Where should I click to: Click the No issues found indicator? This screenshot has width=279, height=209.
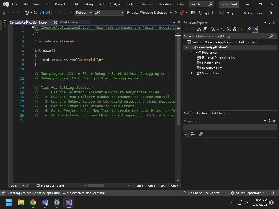pos(50,186)
